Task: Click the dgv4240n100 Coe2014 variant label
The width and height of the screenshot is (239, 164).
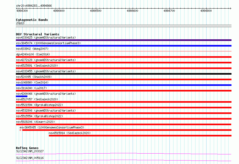Action: coord(33,54)
